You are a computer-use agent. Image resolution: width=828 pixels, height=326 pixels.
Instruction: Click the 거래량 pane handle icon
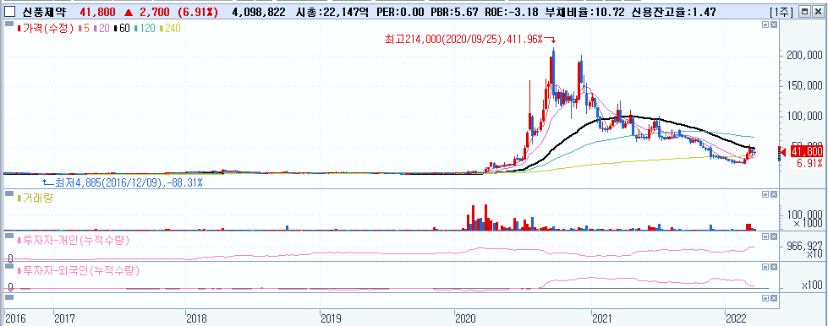(x=9, y=193)
